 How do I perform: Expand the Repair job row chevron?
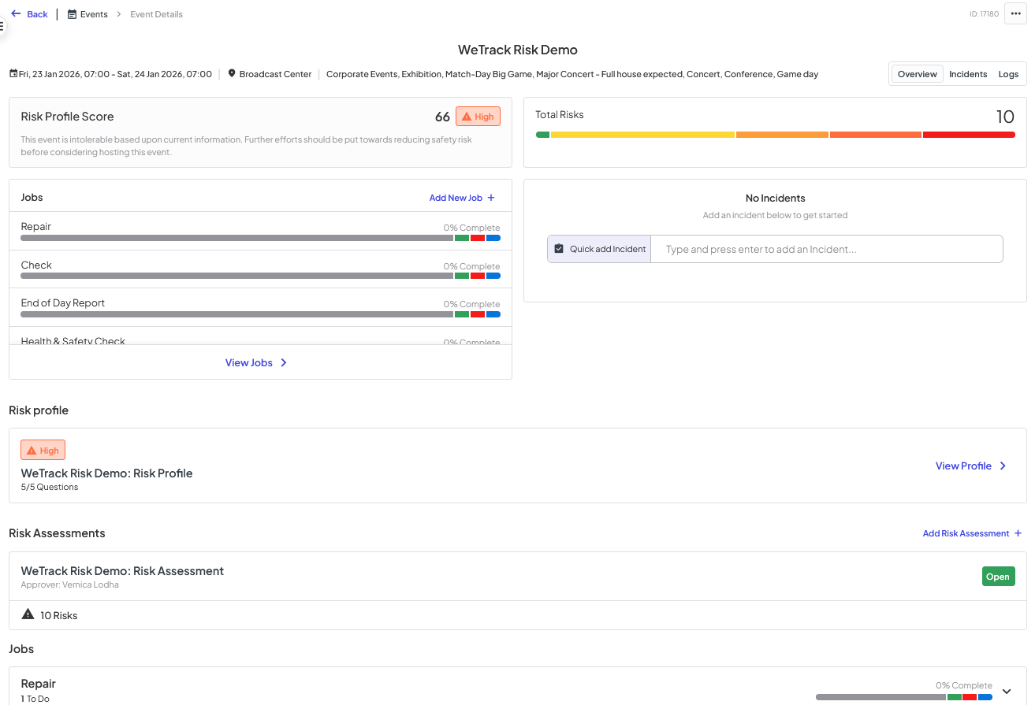point(1007,692)
